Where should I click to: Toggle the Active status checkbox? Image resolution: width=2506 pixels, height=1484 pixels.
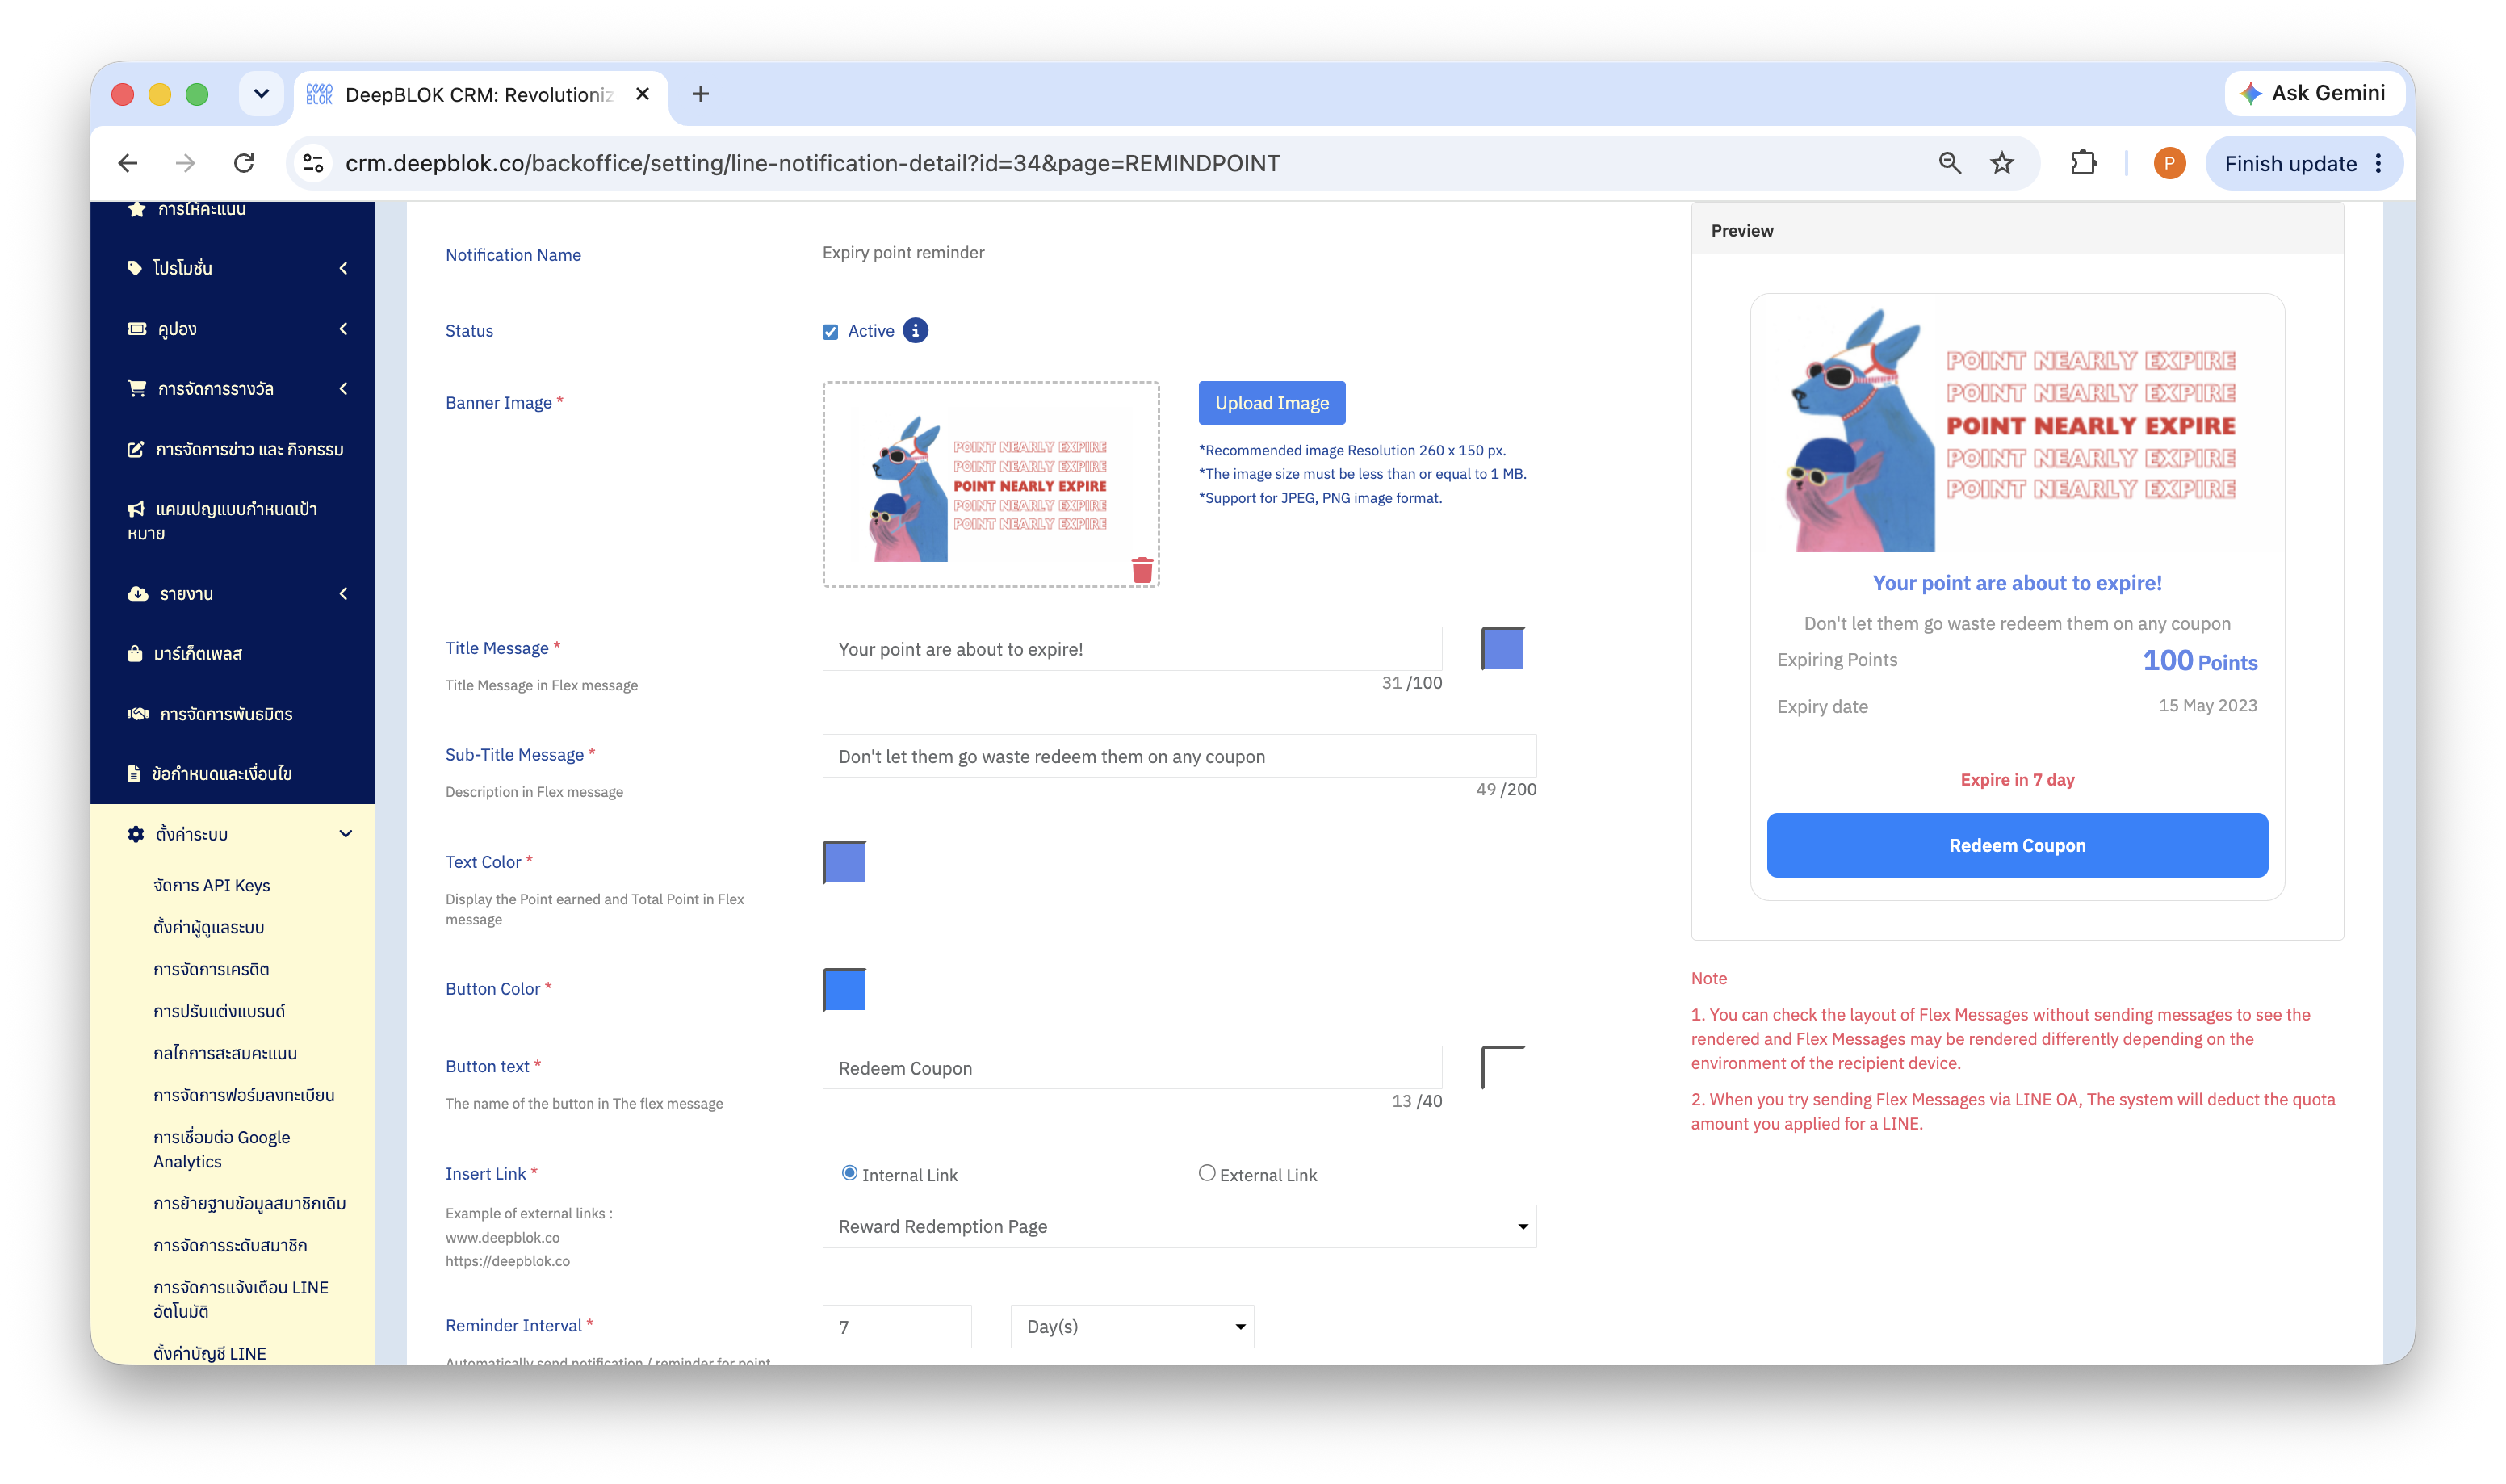point(830,331)
